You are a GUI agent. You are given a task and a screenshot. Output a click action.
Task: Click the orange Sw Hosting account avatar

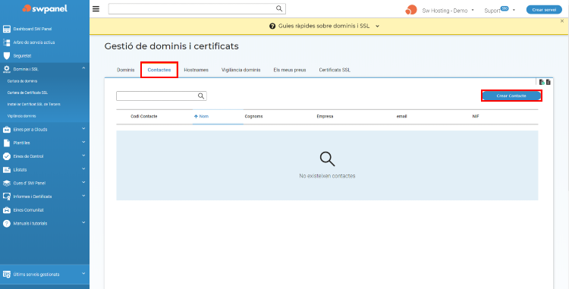point(411,10)
